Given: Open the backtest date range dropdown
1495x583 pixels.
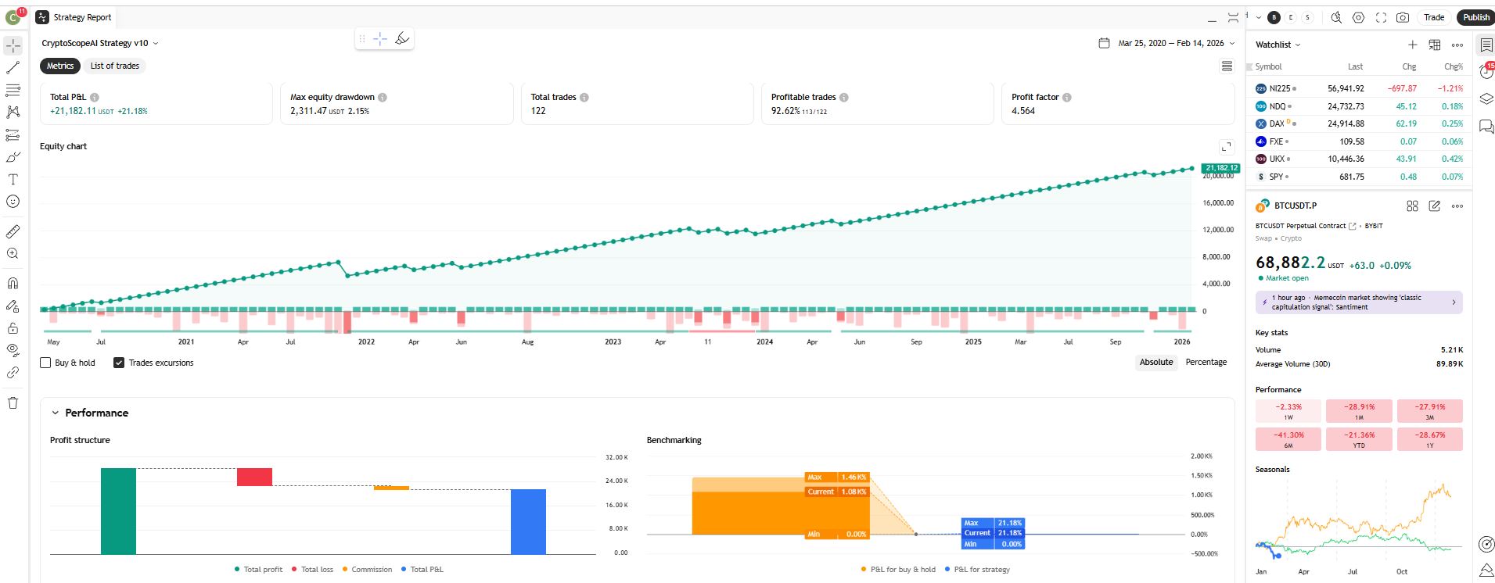Looking at the screenshot, I should click(x=1167, y=44).
